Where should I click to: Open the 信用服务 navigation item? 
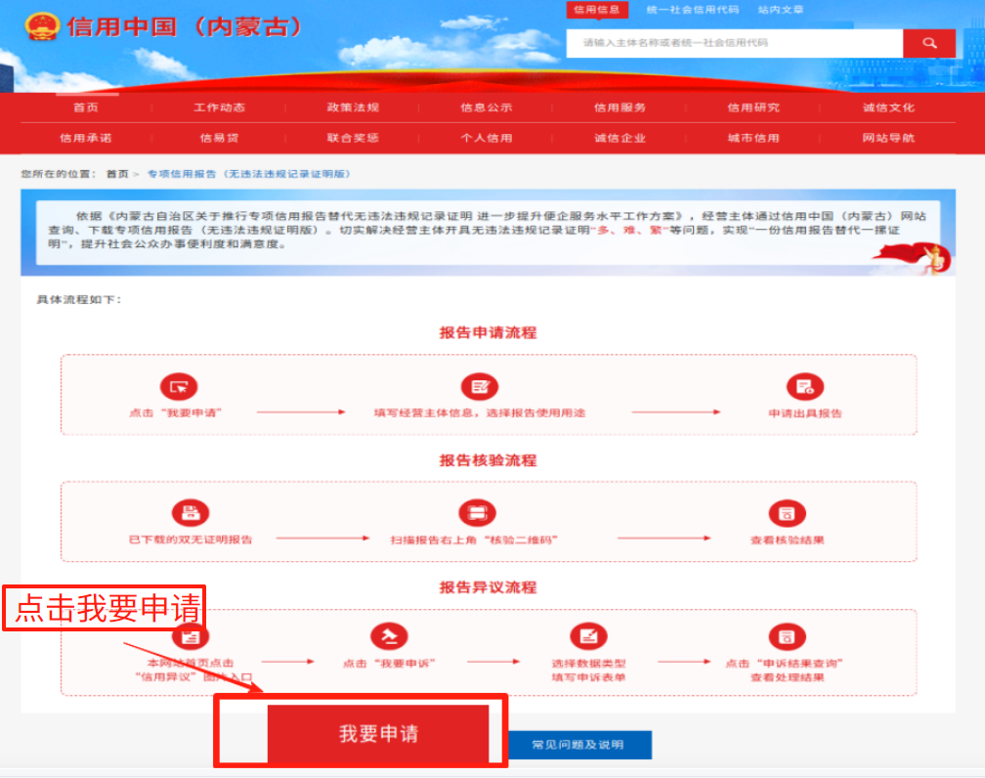[620, 108]
